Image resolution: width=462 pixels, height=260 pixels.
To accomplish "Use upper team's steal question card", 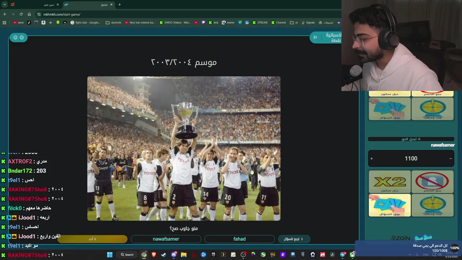I will [x=389, y=109].
